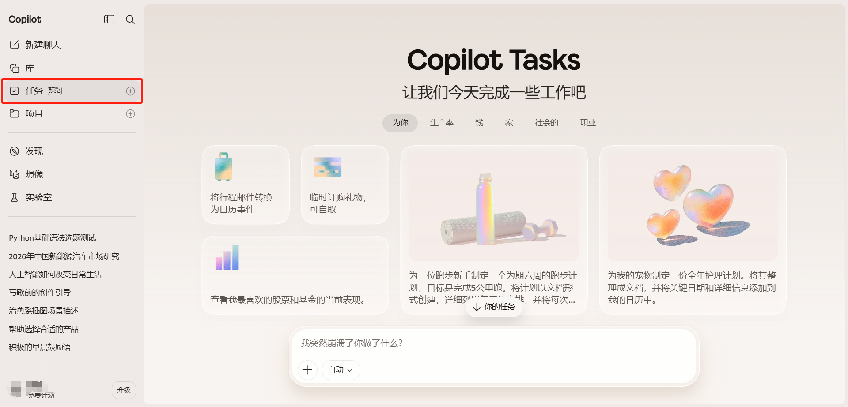Expand the 你的任务 section

tap(494, 307)
